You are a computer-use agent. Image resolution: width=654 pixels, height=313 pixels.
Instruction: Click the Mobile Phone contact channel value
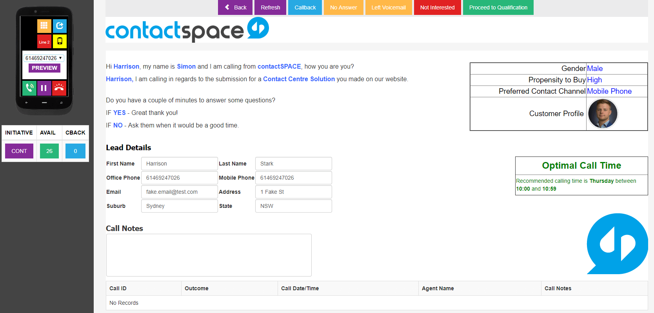(x=609, y=91)
